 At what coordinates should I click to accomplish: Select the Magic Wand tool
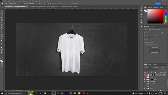pyautogui.click(x=2, y=16)
